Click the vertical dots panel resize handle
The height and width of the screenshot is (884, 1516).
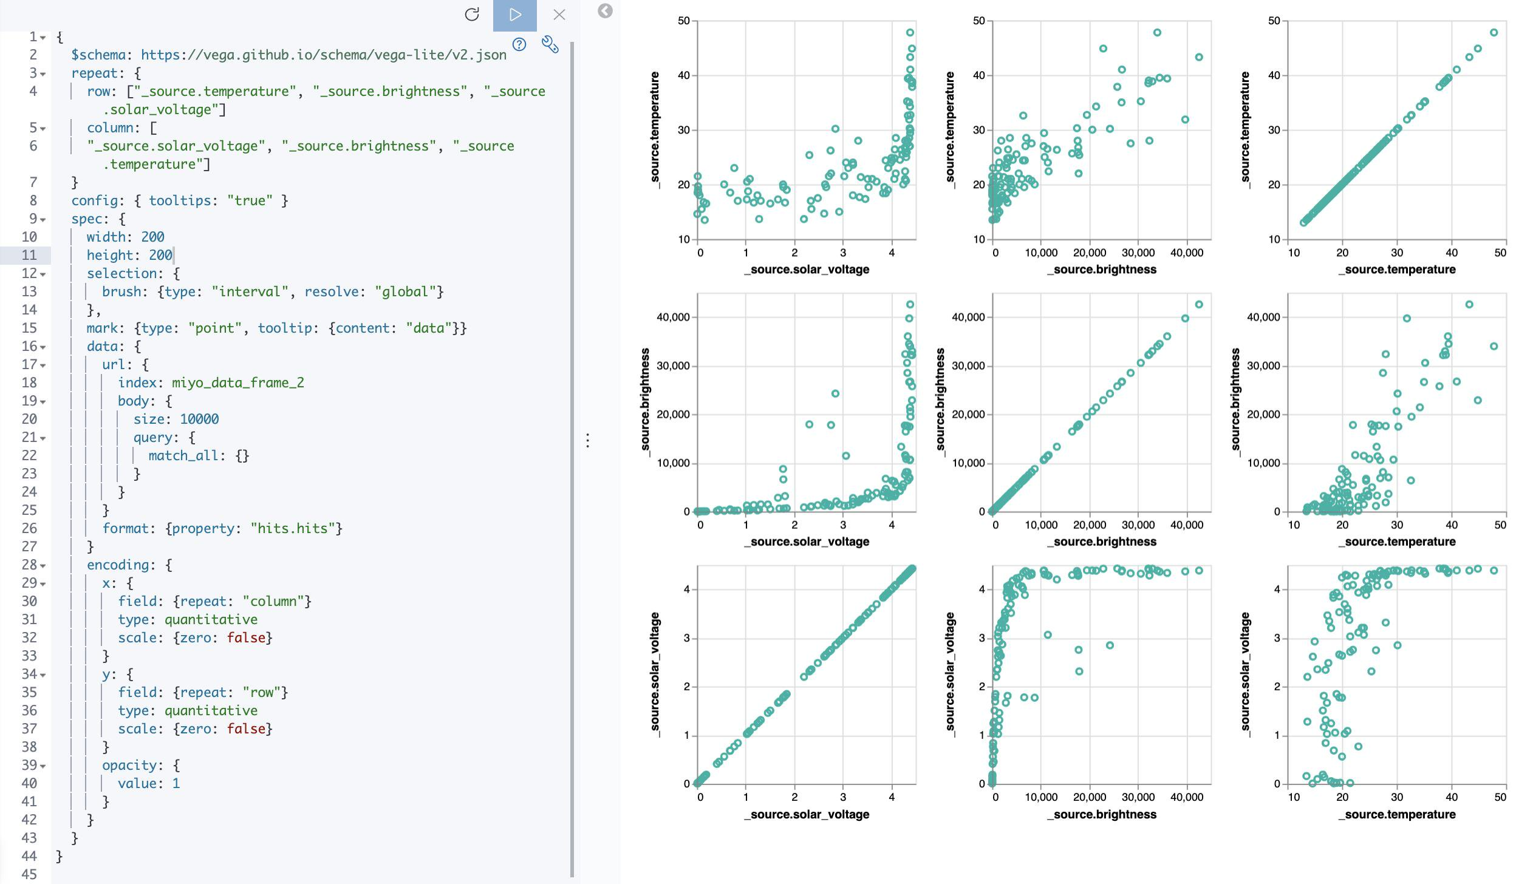(587, 441)
